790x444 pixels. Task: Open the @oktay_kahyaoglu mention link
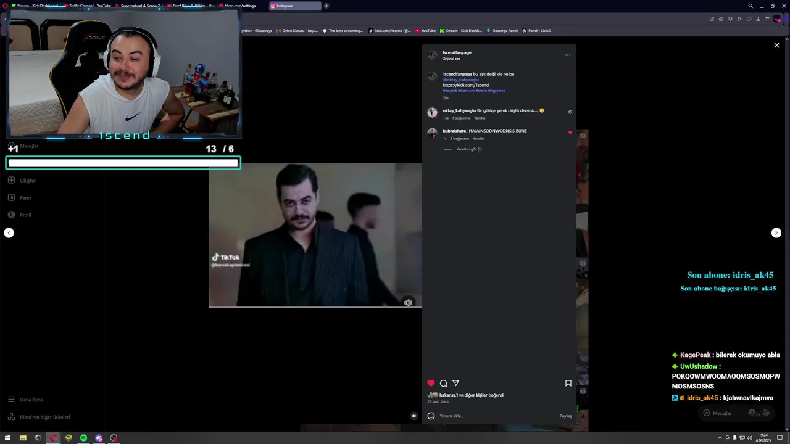[x=460, y=80]
